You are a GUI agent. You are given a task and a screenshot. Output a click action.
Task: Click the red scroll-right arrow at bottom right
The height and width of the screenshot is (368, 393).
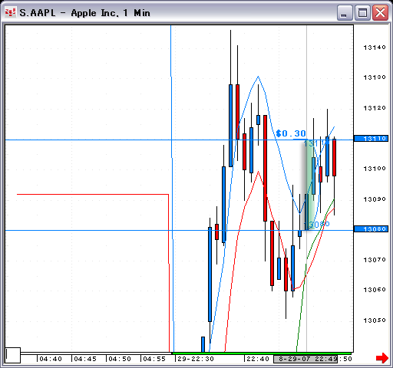(382, 358)
